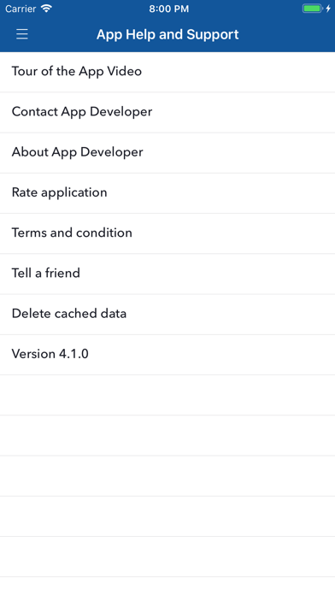Open Tour of the App Video

click(x=167, y=72)
